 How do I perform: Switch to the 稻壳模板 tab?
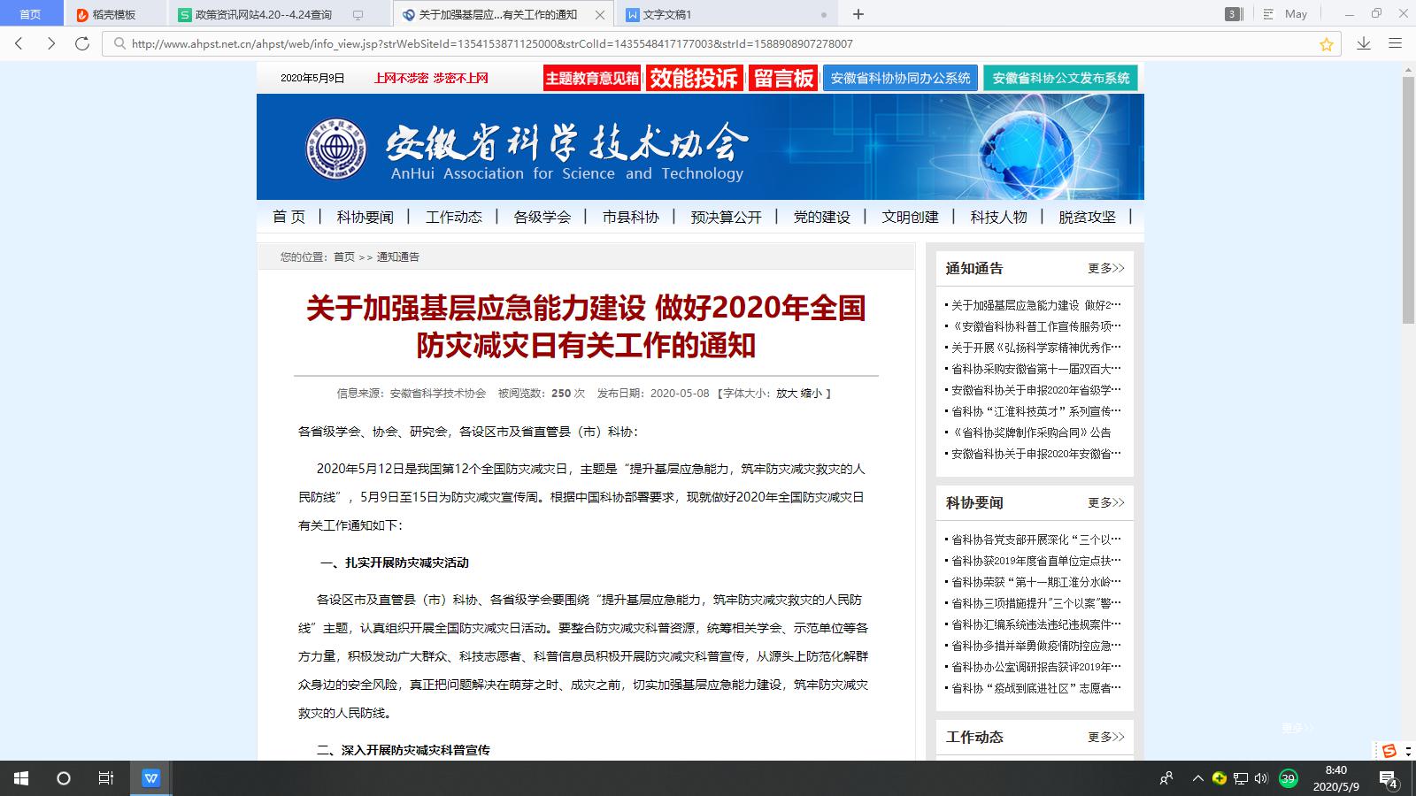click(x=113, y=14)
